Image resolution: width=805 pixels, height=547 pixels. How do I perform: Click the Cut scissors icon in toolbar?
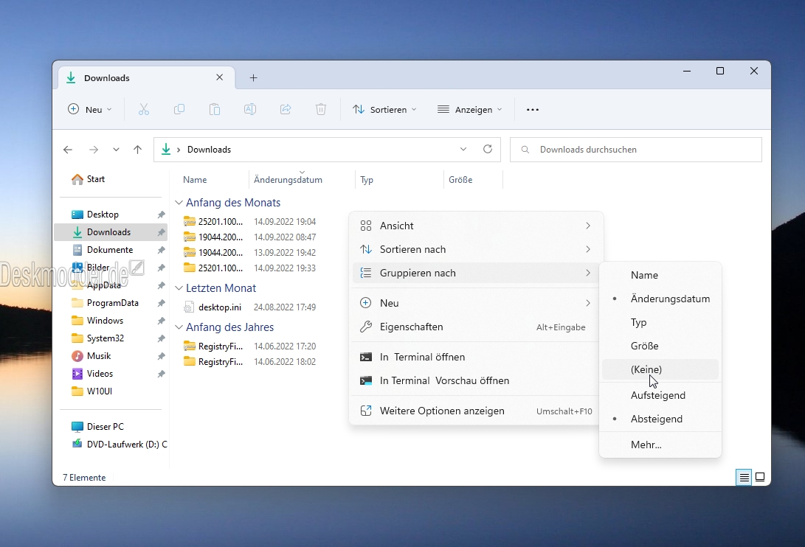pyautogui.click(x=144, y=109)
